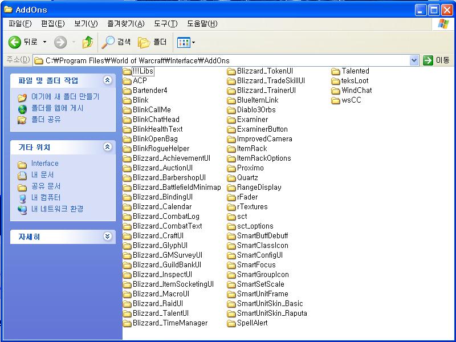Image resolution: width=456 pixels, height=342 pixels.
Task: Expand the 자세히 details panel
Action: pos(107,237)
